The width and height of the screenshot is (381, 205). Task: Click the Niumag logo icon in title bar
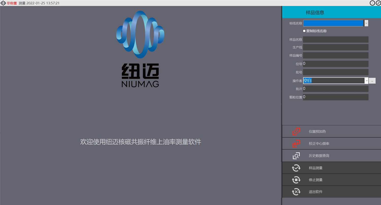[x=3, y=3]
